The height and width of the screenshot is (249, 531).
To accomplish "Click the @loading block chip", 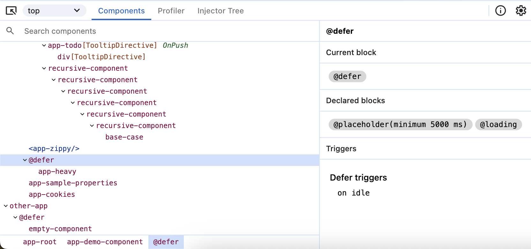I will [x=498, y=124].
